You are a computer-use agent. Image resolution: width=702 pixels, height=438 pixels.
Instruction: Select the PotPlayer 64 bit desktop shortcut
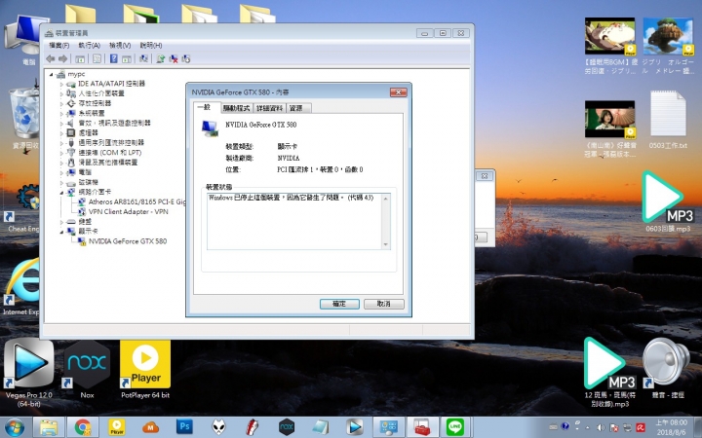tap(145, 370)
